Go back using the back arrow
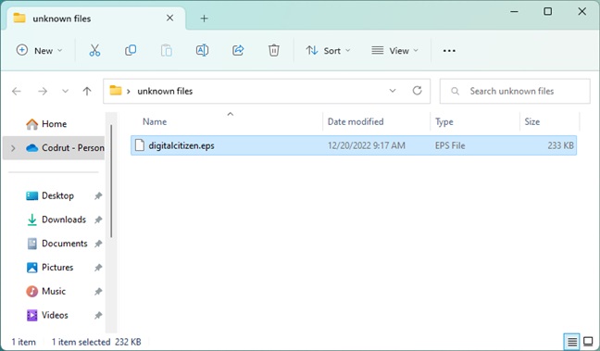The height and width of the screenshot is (351, 600). click(17, 91)
